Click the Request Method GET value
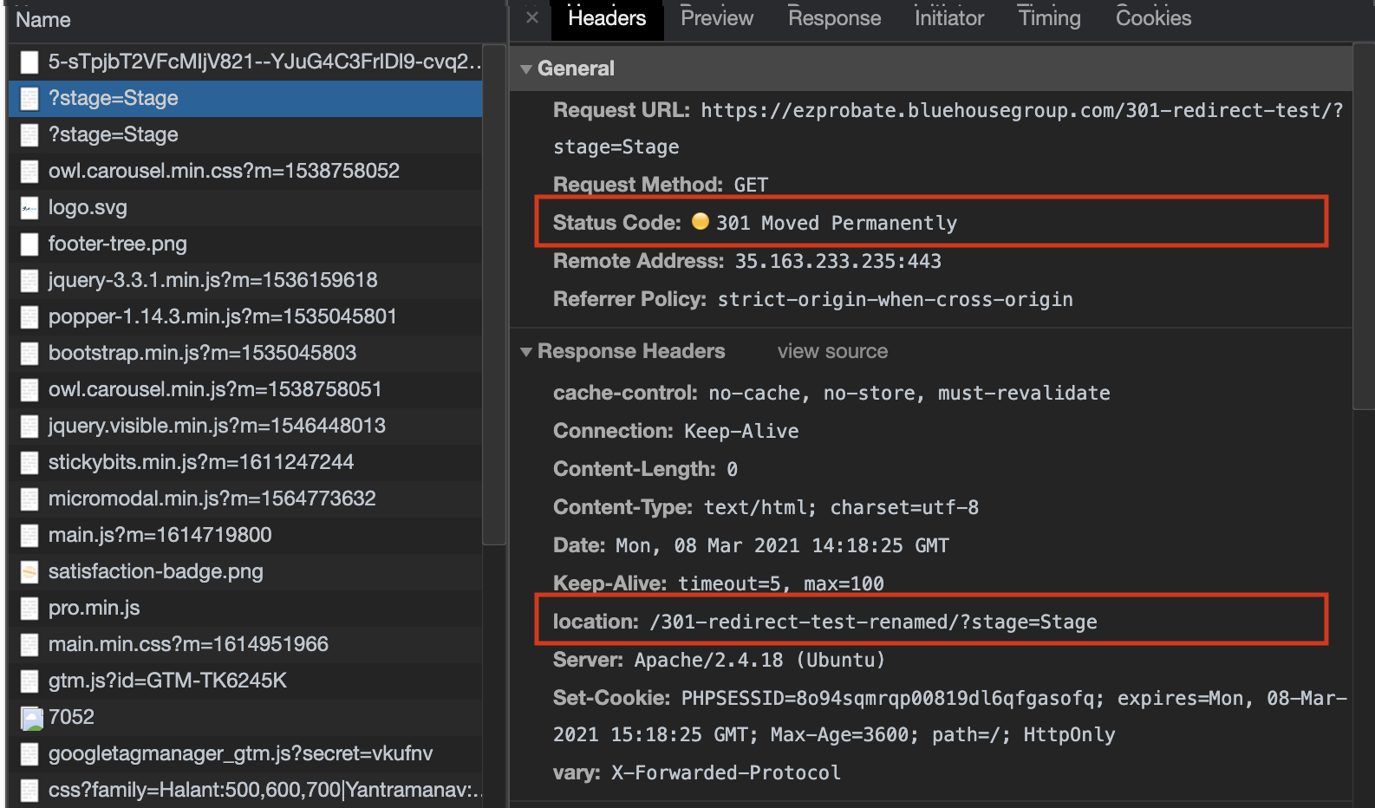Image resolution: width=1375 pixels, height=808 pixels. click(751, 185)
